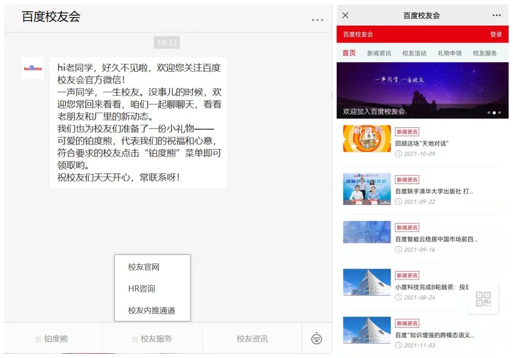Open article 小度科技完成B轮融资

(x=431, y=287)
